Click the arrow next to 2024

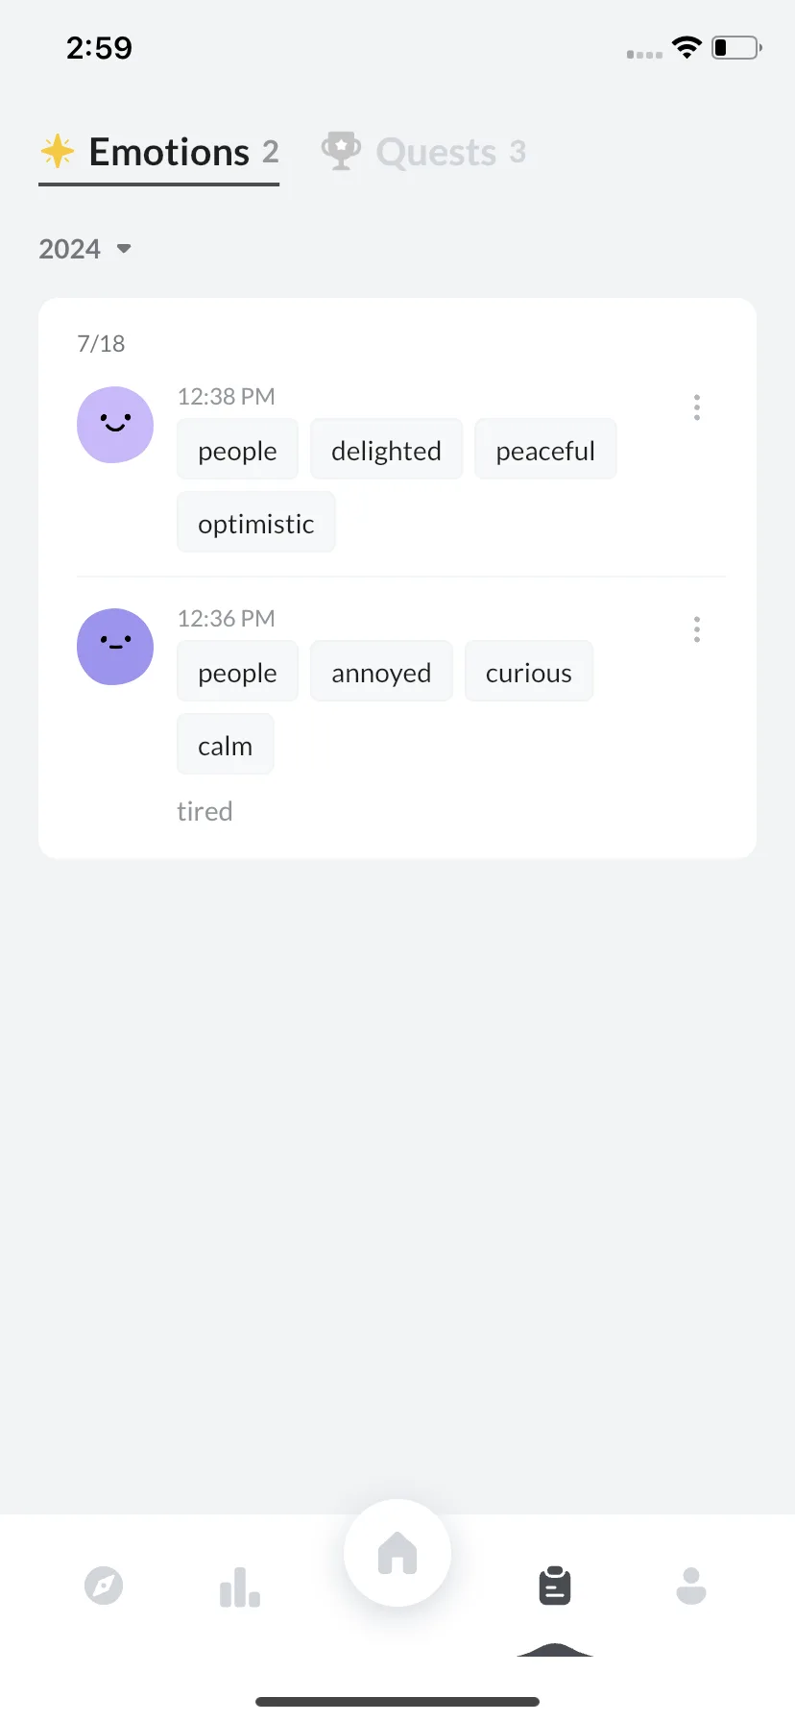[124, 249]
